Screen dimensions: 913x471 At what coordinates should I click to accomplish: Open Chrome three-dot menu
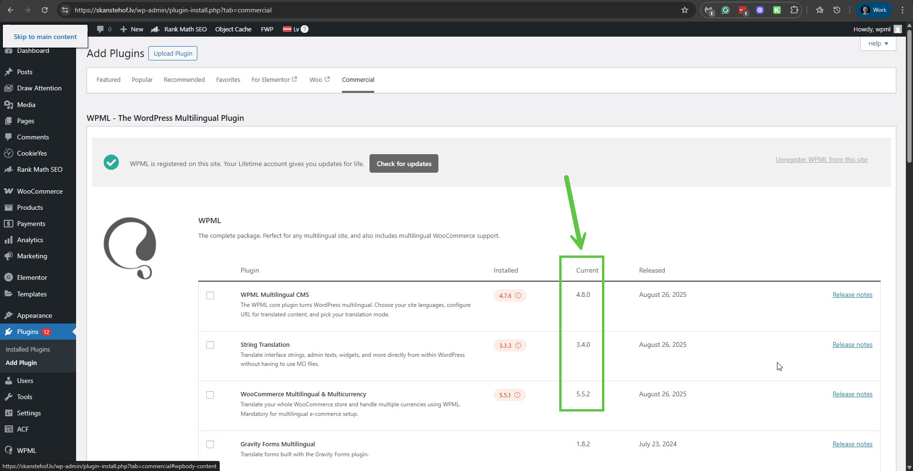[x=903, y=10]
